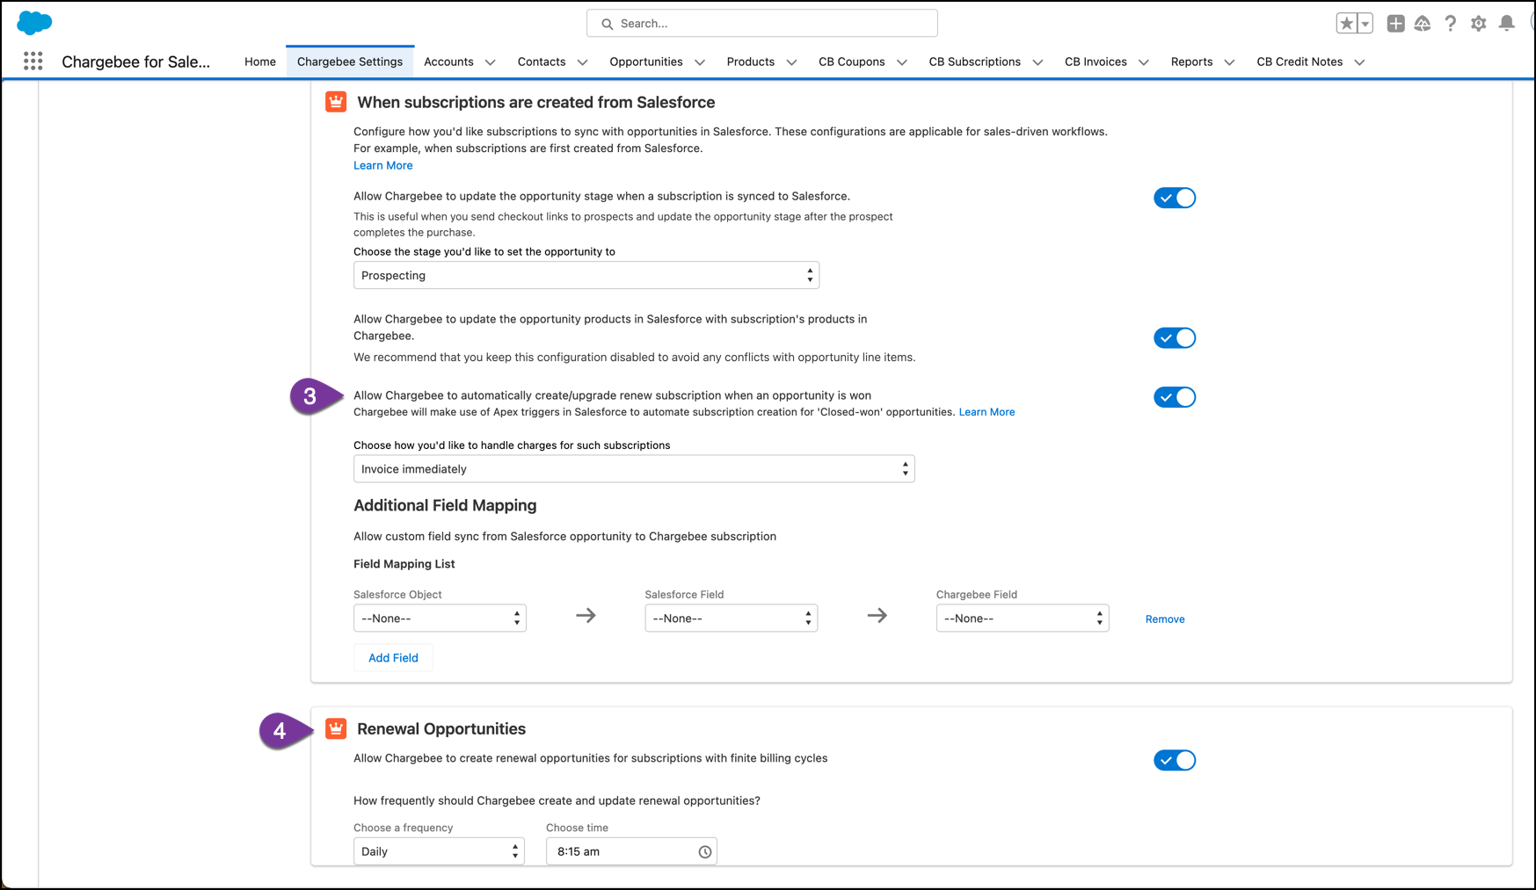Click Remove link in field mapping row

point(1164,619)
